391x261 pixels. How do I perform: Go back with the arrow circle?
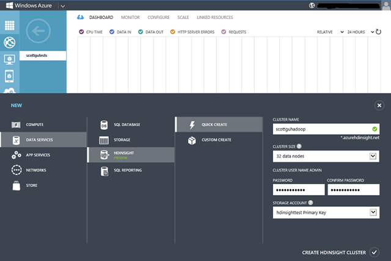click(38, 31)
